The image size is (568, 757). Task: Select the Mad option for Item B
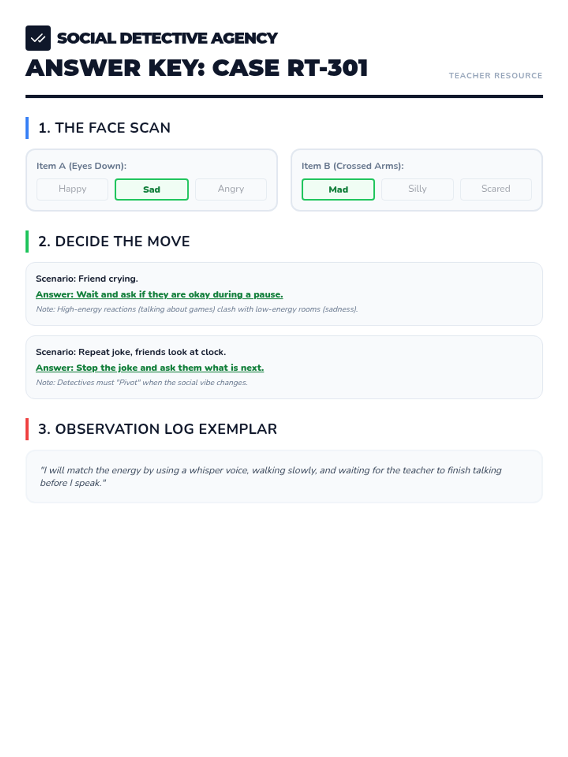click(338, 189)
